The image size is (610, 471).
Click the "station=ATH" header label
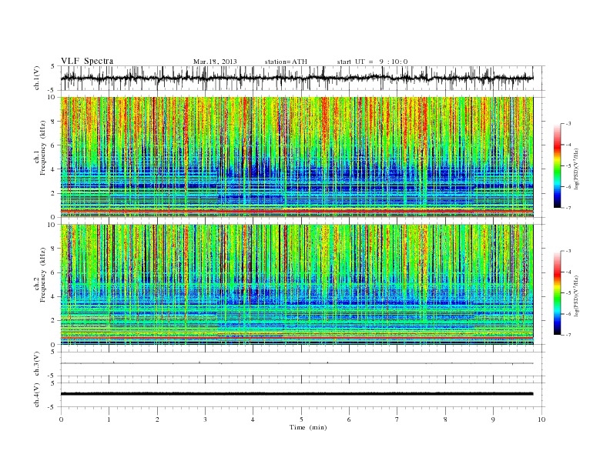pos(286,62)
